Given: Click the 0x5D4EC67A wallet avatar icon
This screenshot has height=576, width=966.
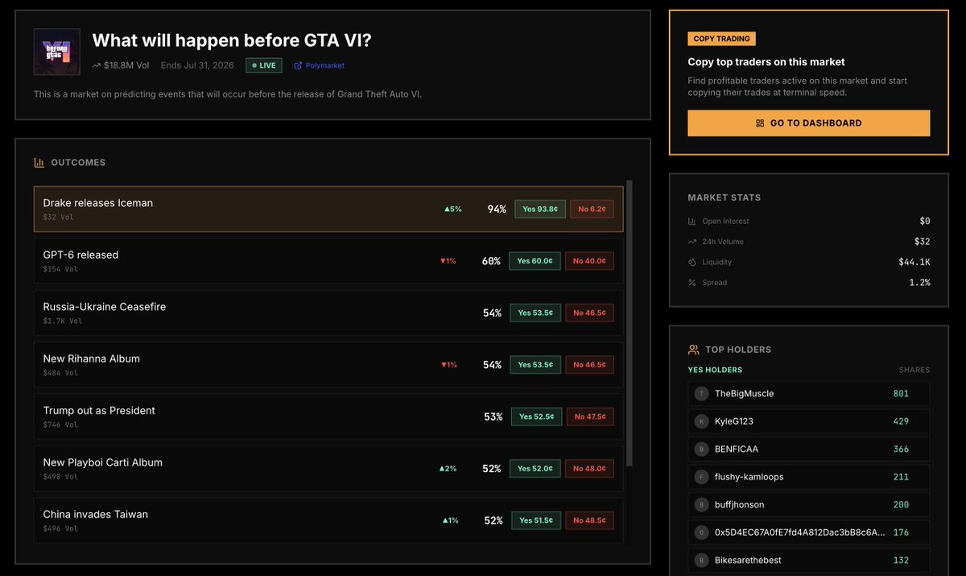Looking at the screenshot, I should click(702, 532).
